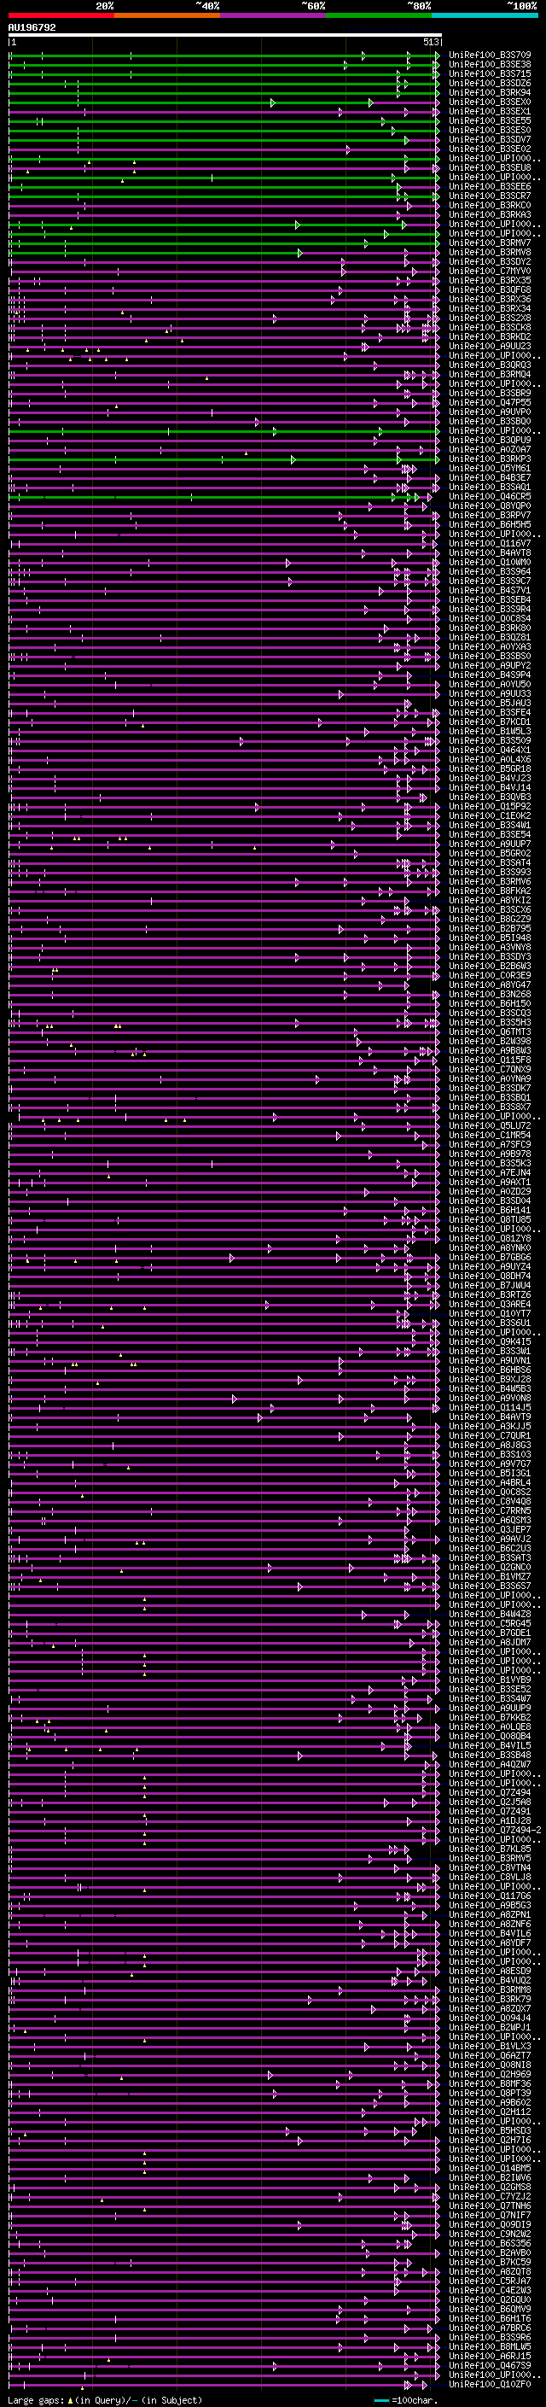Select UniRef100_B3SDV7 in hit list
The width and height of the screenshot is (546, 2407).
click(490, 139)
